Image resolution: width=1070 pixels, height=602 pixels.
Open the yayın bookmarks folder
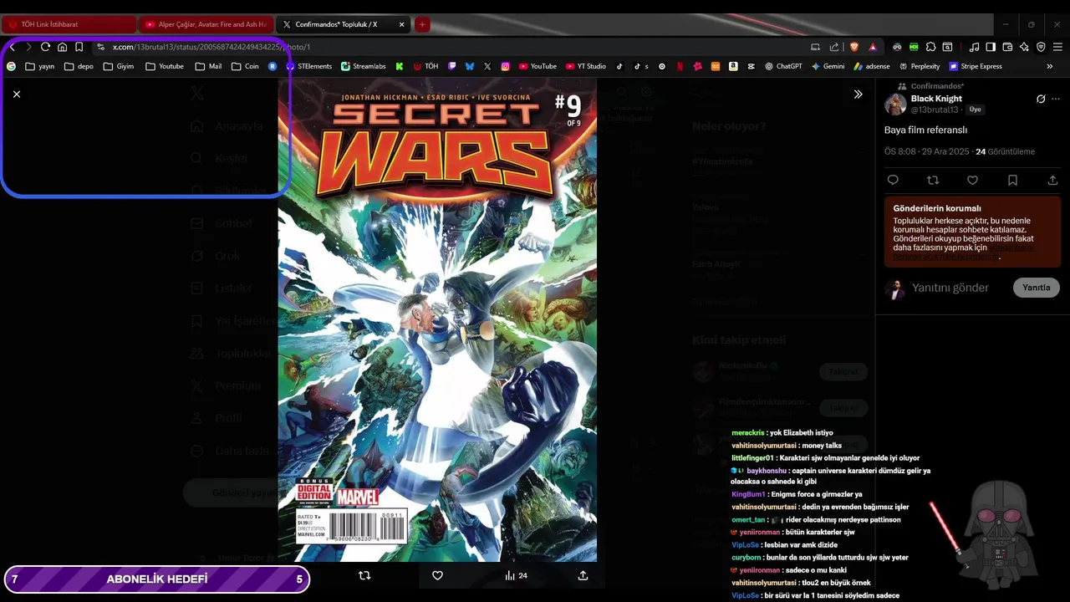pyautogui.click(x=40, y=66)
